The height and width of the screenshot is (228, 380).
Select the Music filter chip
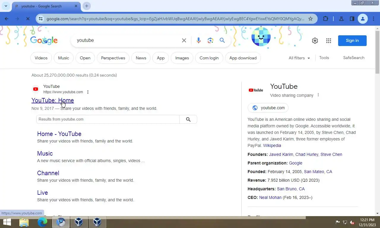click(x=64, y=58)
